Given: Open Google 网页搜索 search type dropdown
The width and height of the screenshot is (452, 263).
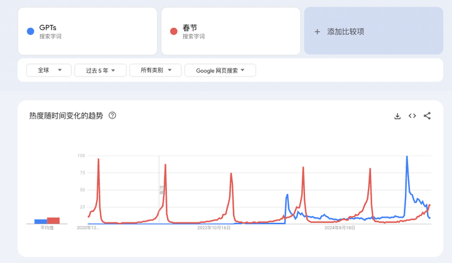Looking at the screenshot, I should pos(220,70).
